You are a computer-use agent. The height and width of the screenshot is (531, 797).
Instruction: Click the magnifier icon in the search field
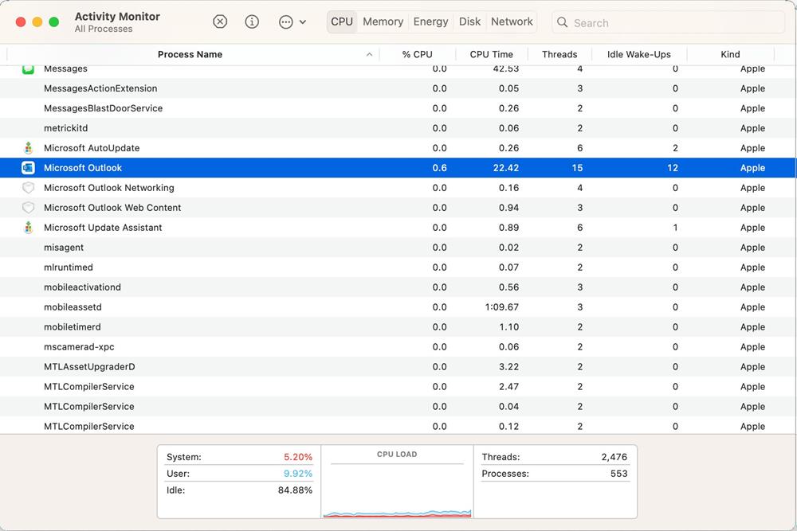563,22
